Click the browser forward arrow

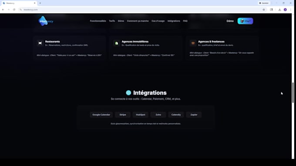pos(9,10)
